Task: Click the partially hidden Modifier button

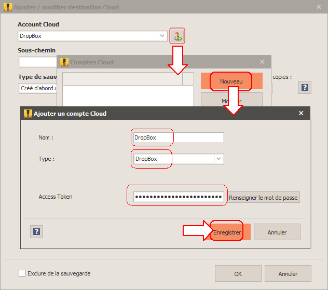Action: coord(231,100)
